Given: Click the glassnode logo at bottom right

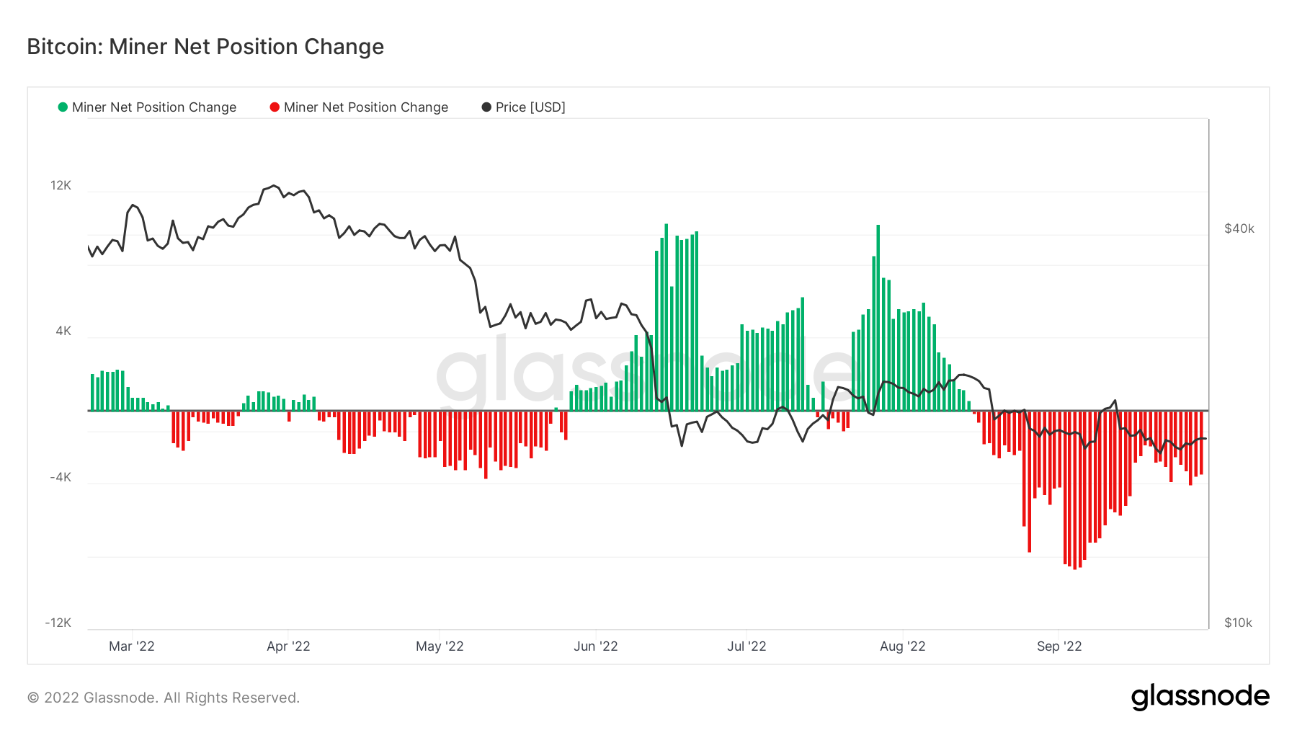Looking at the screenshot, I should point(1200,697).
